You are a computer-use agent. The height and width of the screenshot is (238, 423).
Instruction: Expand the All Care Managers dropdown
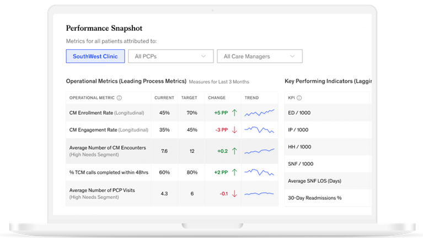[x=260, y=56]
